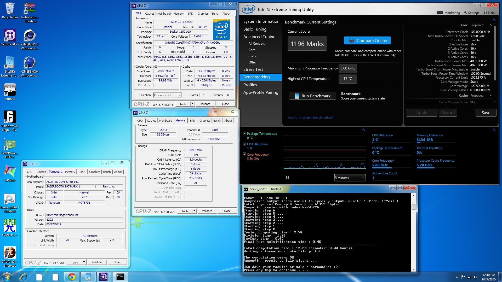Click the CPU Utilization usage bar in stats
Image resolution: width=502 pixels, height=282 pixels.
pos(391,143)
